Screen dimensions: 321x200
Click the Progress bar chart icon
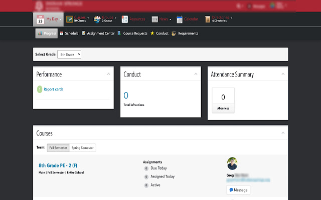pos(40,33)
